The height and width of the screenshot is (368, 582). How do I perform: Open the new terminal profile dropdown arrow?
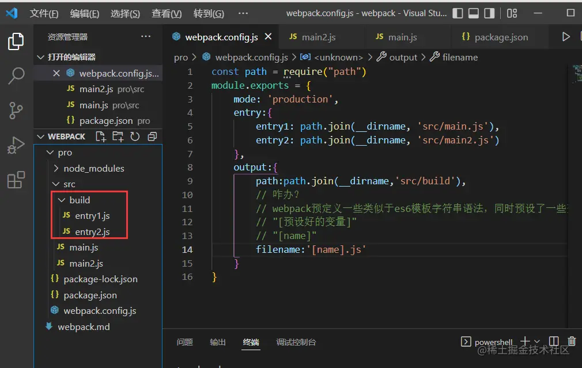[537, 342]
